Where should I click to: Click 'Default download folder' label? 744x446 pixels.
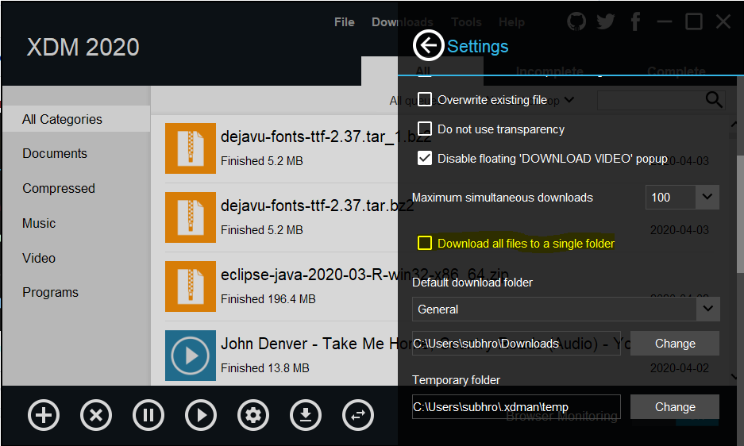472,283
